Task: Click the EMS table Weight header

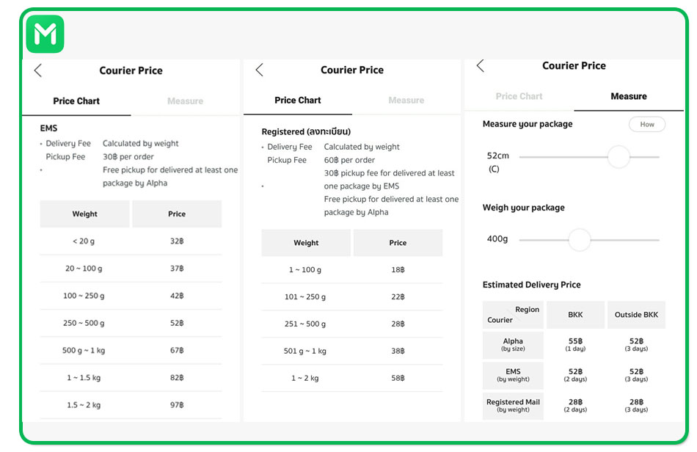Action: point(84,214)
